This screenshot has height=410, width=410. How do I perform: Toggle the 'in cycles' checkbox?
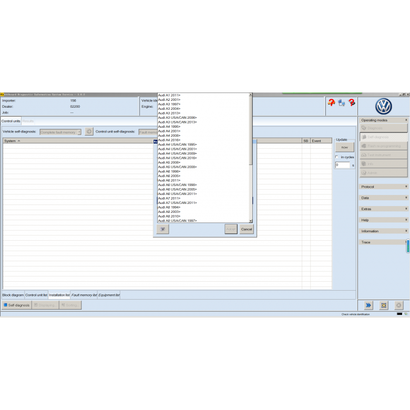coord(337,157)
